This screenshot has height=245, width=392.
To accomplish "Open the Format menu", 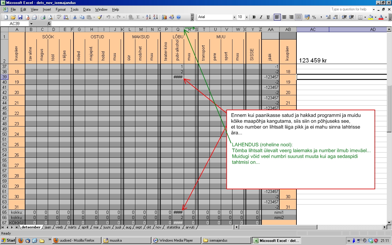I will (x=61, y=9).
